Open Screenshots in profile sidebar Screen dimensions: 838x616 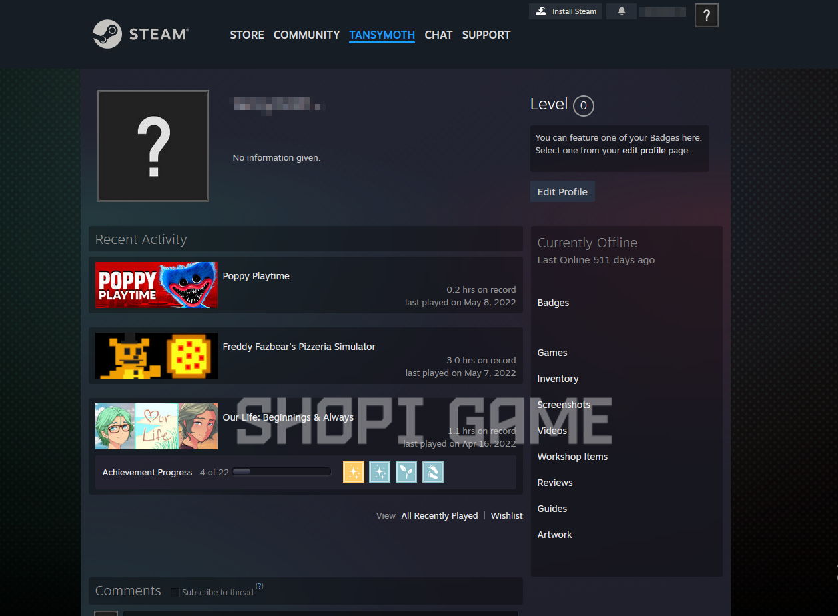[x=564, y=405]
